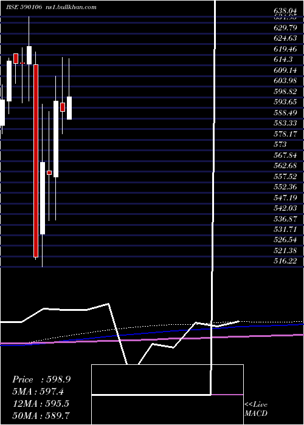Click the 552.36 price axis label
304x425 pixels.
(x=285, y=187)
